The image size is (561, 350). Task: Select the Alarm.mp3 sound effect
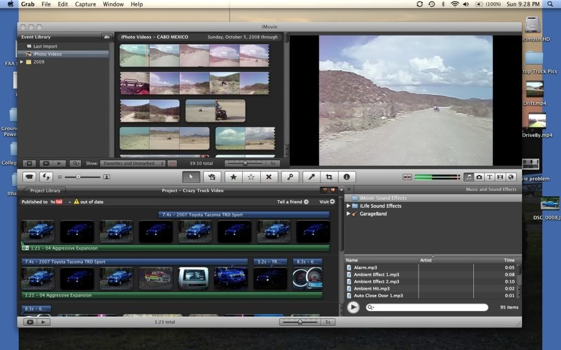coord(365,267)
